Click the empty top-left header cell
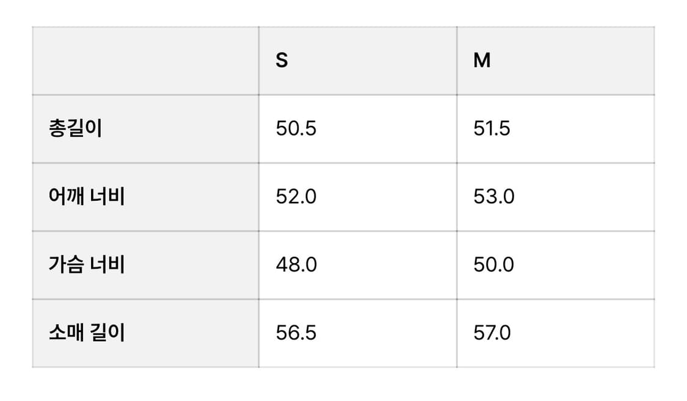687x401 pixels. [x=145, y=61]
